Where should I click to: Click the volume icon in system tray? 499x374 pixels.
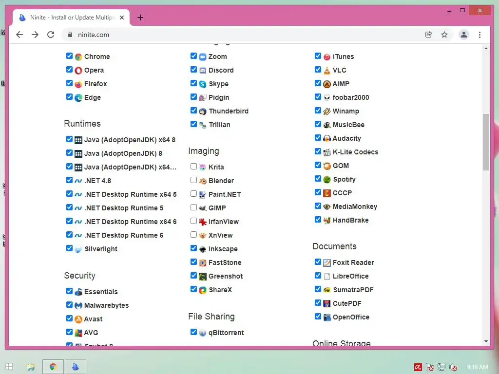coord(453,367)
